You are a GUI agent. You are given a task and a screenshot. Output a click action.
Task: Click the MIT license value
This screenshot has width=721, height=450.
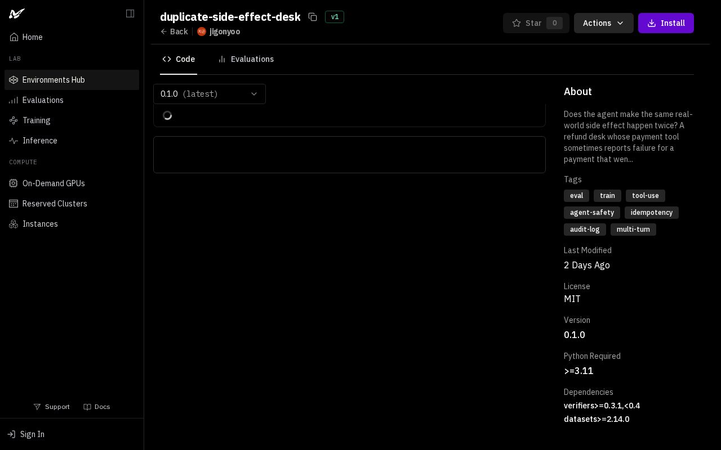(572, 299)
